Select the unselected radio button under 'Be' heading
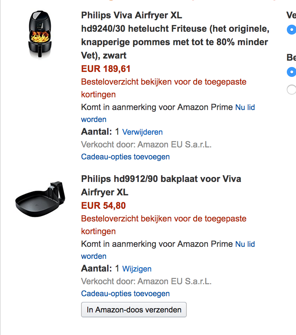296x335 pixels. click(291, 90)
